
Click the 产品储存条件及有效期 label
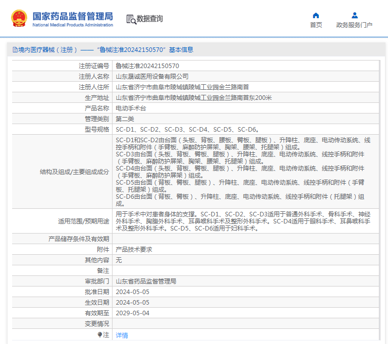[x=79, y=239]
